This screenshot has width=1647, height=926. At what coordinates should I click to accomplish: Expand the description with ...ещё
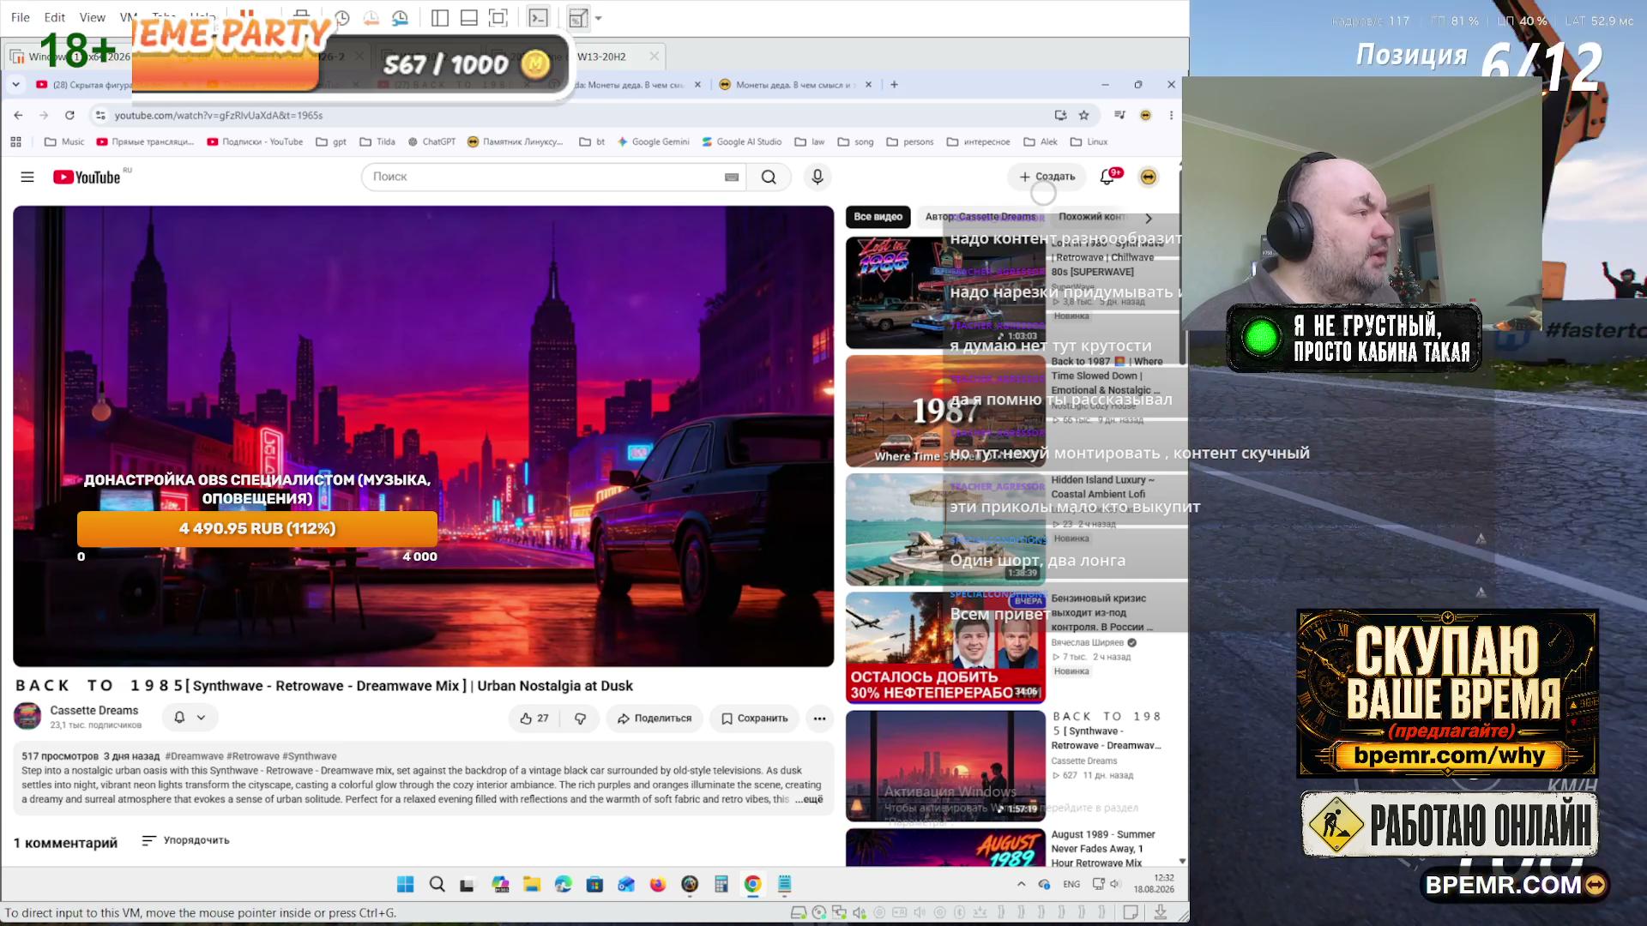[x=809, y=799]
